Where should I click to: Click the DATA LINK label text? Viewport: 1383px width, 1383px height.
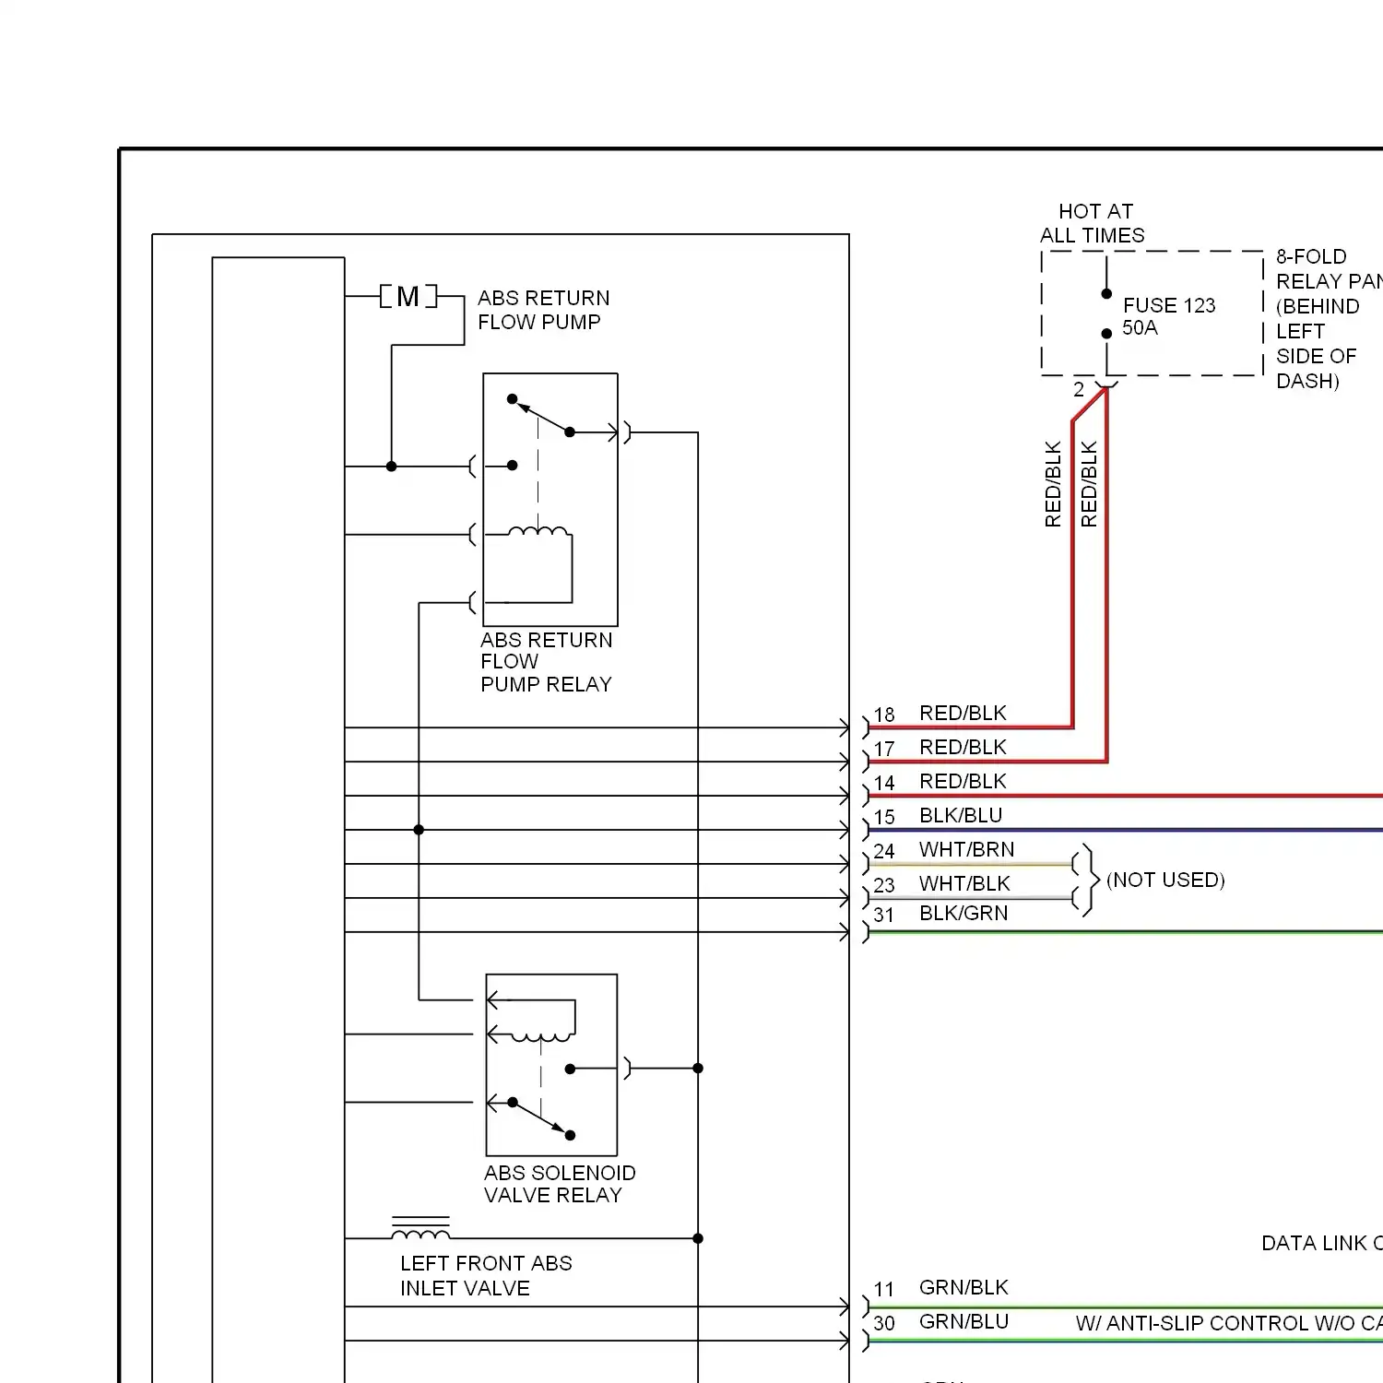click(x=1322, y=1243)
